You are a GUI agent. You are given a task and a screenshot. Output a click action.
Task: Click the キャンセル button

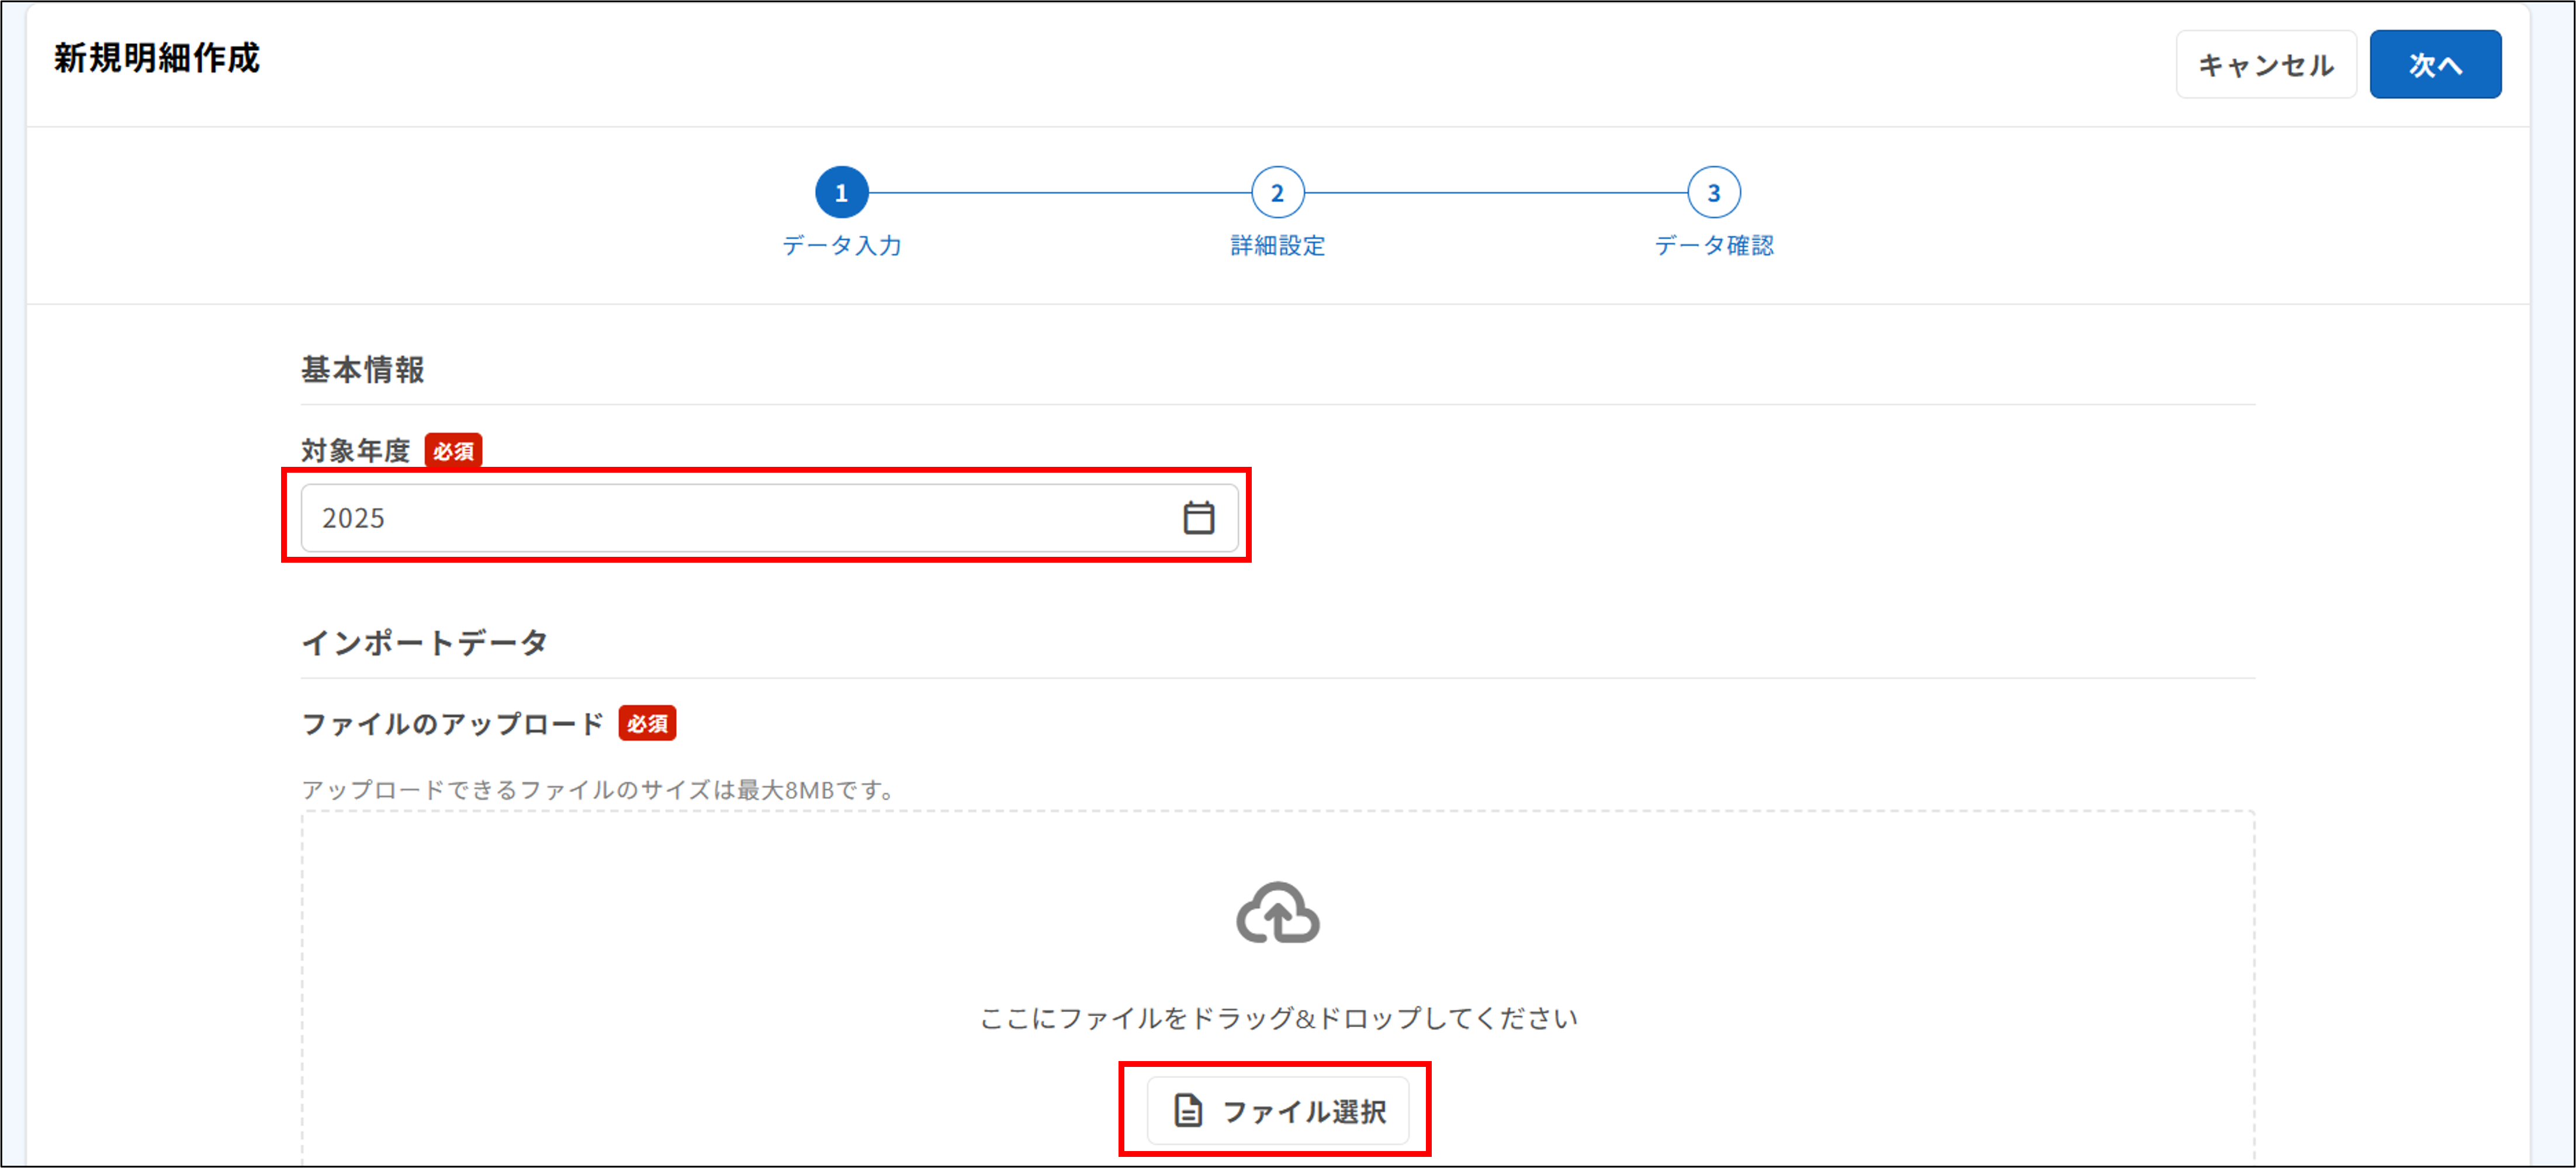click(x=2266, y=63)
